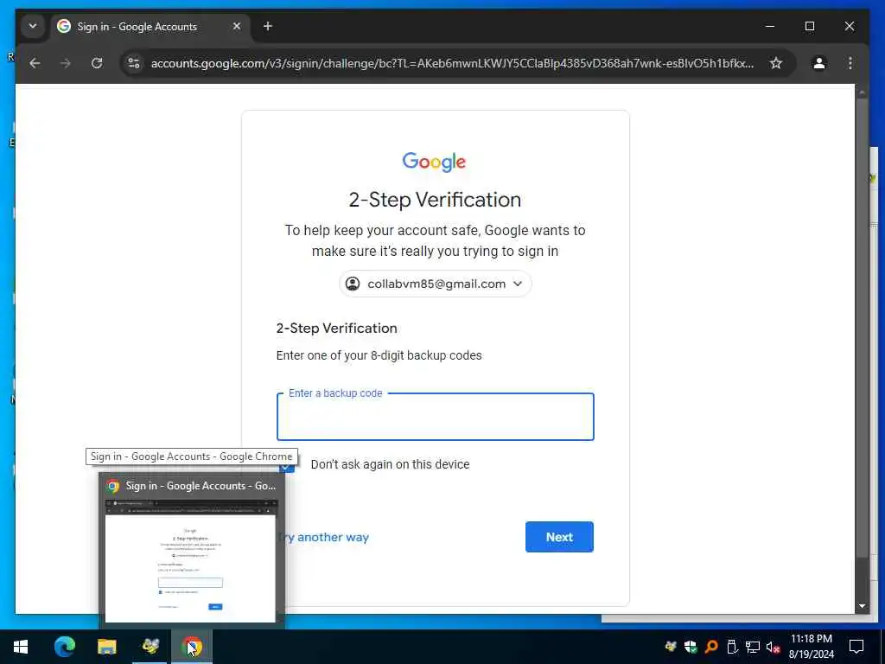Screen dimensions: 885x664
Task: Open Windows Security tray icon
Action: coord(691,647)
